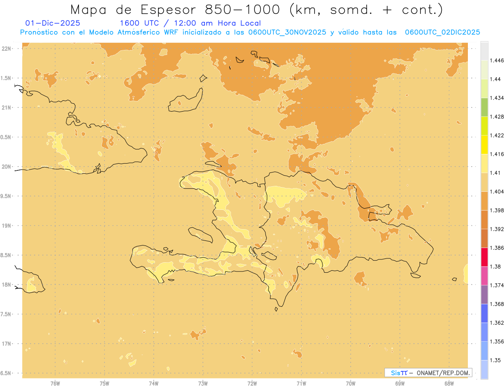The image size is (504, 389).
Task: Click the longitude label '68W'
Action: click(x=449, y=384)
